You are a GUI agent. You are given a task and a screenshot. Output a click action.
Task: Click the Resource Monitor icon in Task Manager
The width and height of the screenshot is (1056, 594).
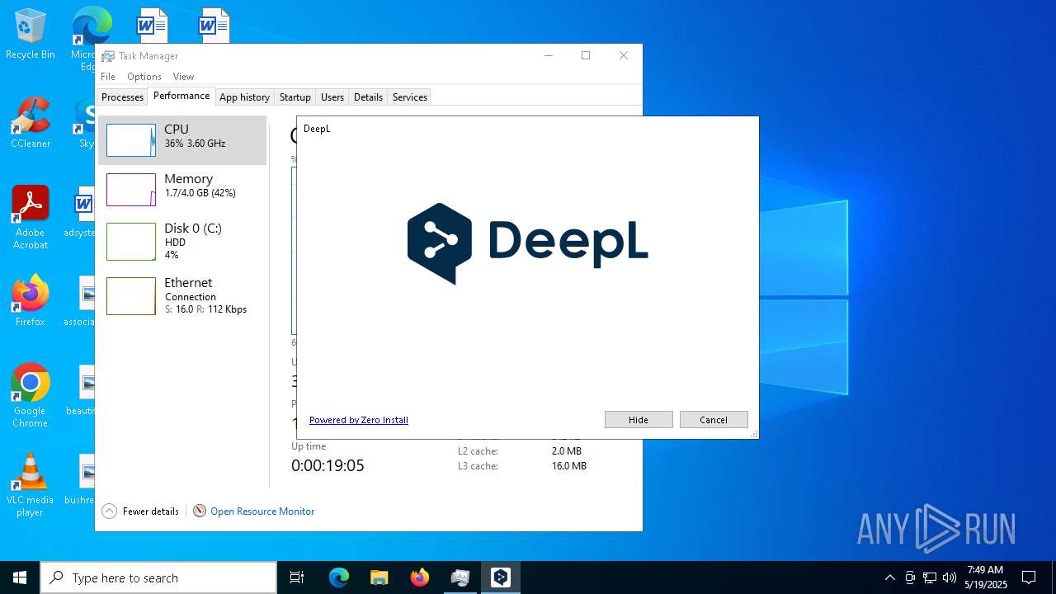[x=200, y=511]
